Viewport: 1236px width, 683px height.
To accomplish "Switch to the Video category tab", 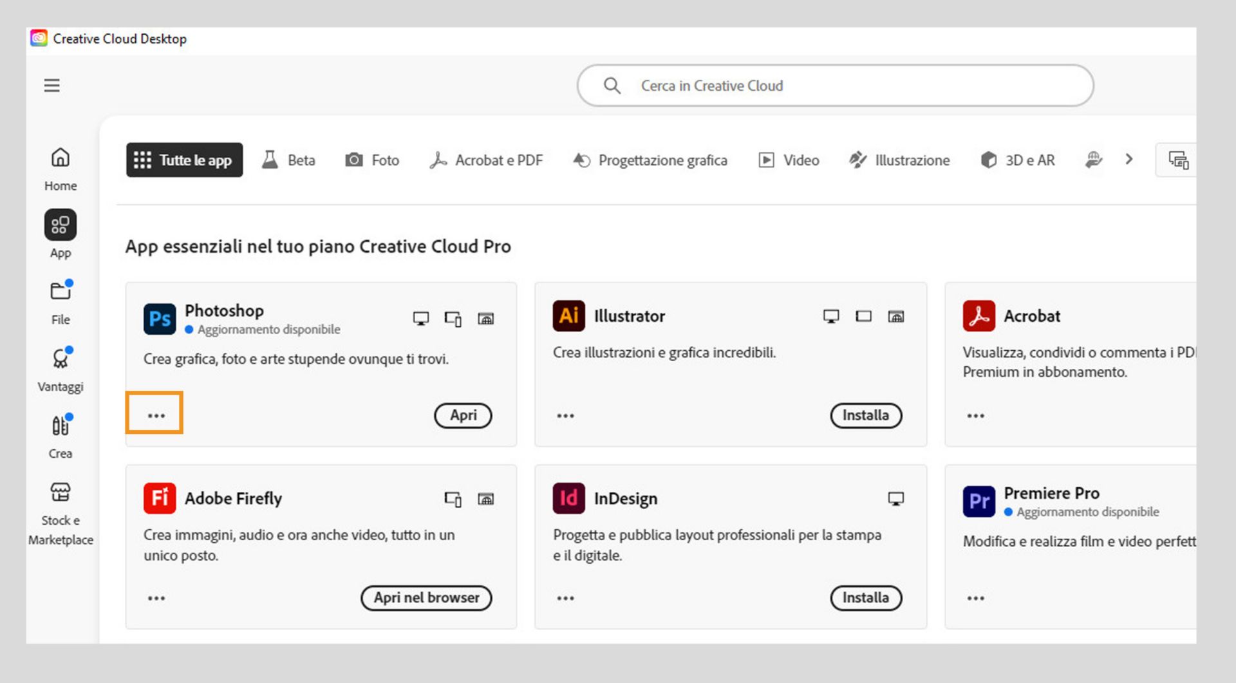I will coord(789,160).
